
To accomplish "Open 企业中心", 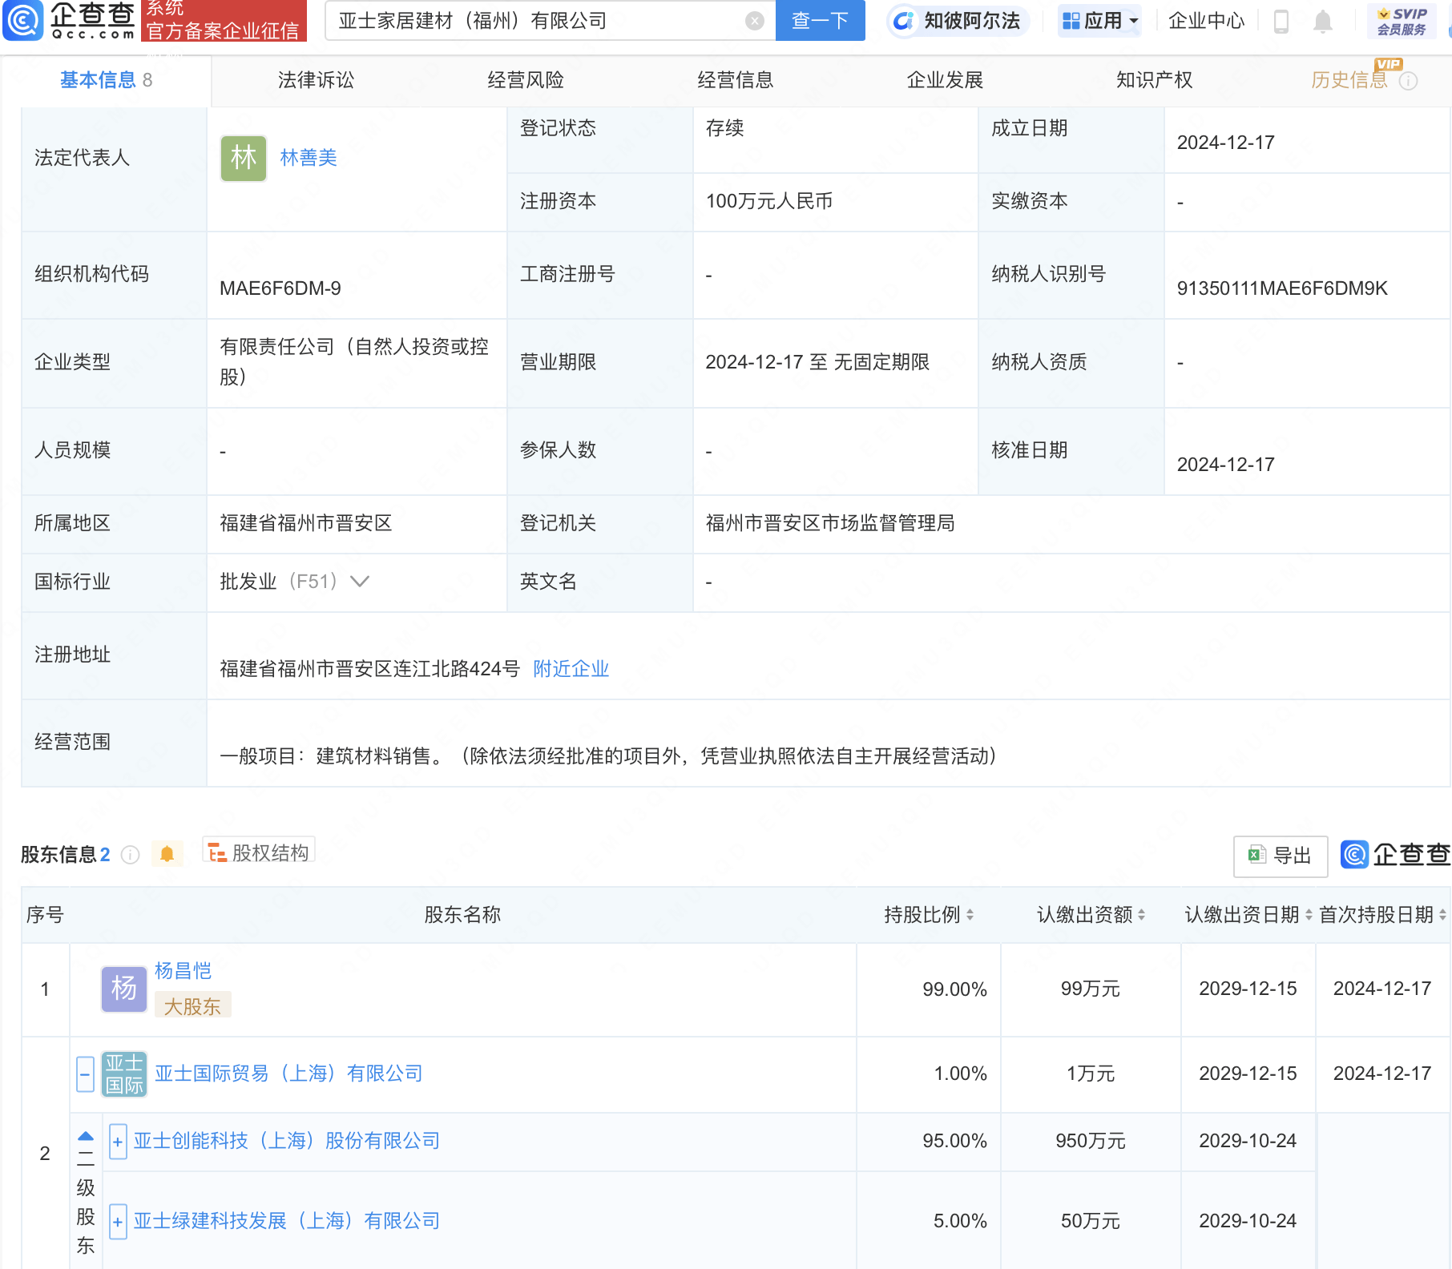I will [x=1206, y=21].
